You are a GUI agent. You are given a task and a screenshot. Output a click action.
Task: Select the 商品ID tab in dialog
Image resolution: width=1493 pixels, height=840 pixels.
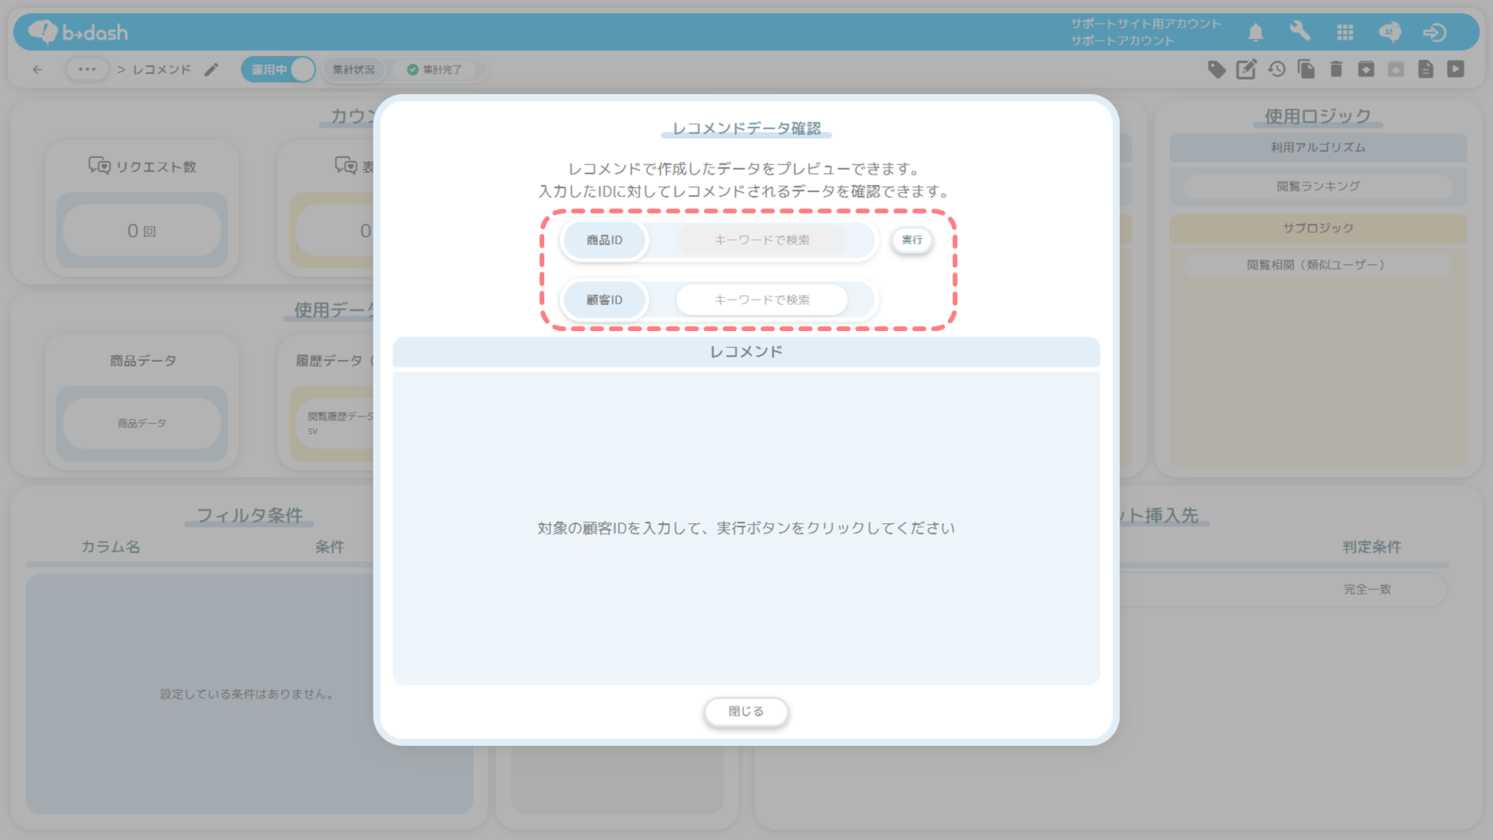pyautogui.click(x=604, y=240)
